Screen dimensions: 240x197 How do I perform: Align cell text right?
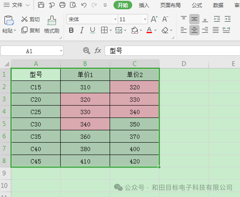click(x=205, y=30)
